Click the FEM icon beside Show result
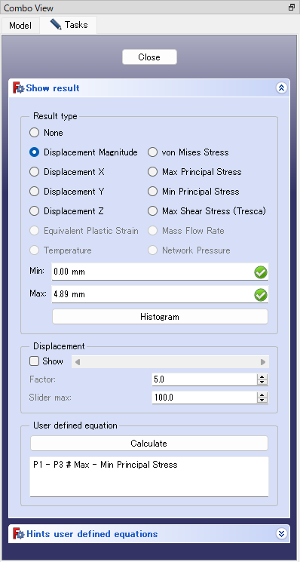The width and height of the screenshot is (300, 562). [x=18, y=88]
